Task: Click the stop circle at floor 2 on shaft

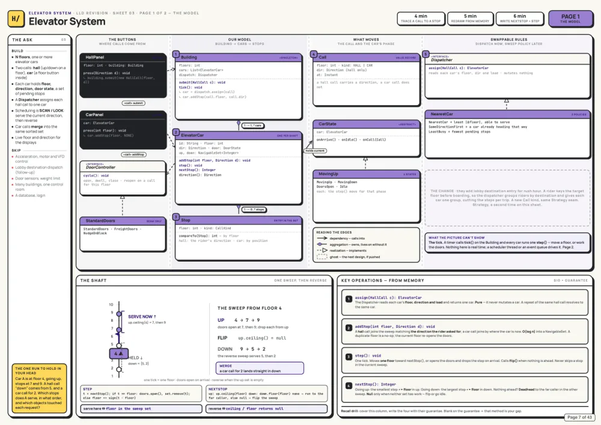Action: pyautogui.click(x=119, y=370)
